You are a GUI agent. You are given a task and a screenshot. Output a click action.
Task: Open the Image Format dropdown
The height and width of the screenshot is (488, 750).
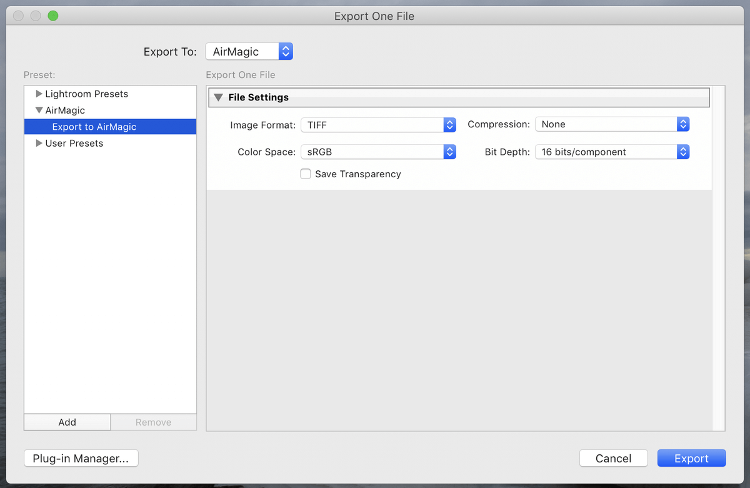378,125
